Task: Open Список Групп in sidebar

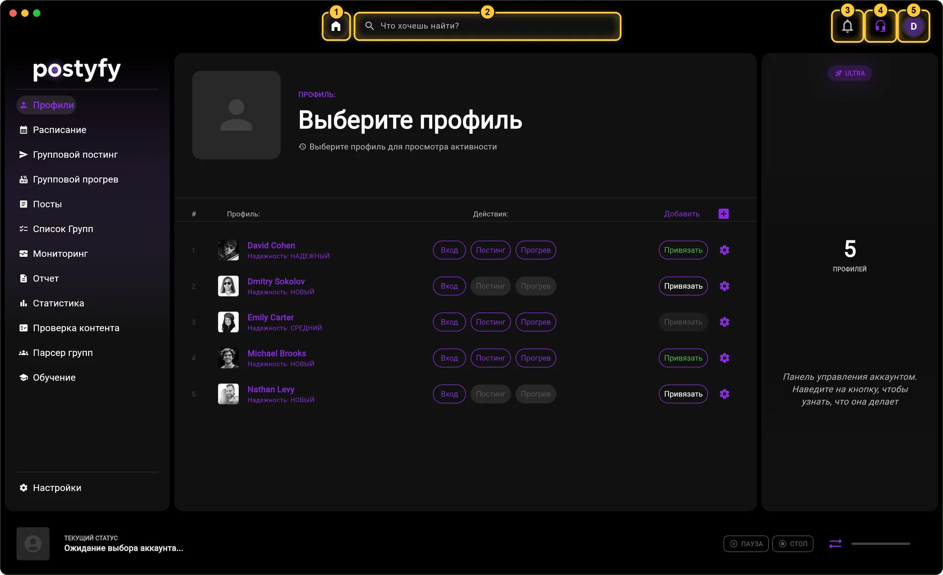Action: pyautogui.click(x=56, y=229)
